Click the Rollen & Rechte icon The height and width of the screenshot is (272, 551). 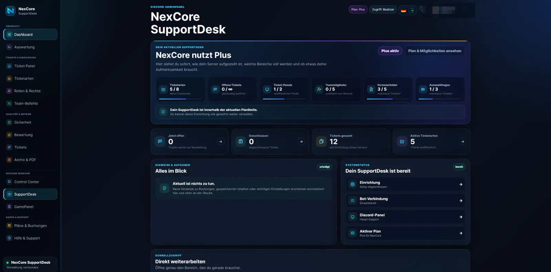point(9,91)
